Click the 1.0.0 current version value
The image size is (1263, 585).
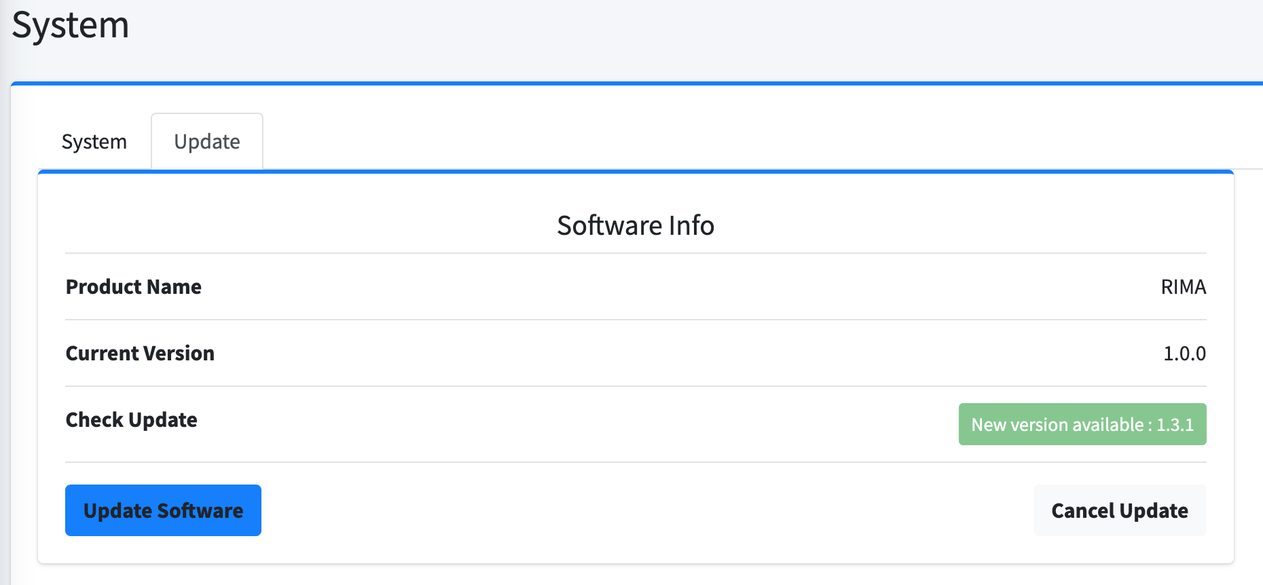click(1184, 354)
